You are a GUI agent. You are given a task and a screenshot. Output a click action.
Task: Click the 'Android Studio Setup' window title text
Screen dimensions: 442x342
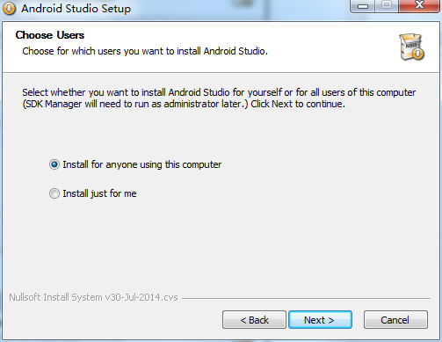(76, 9)
